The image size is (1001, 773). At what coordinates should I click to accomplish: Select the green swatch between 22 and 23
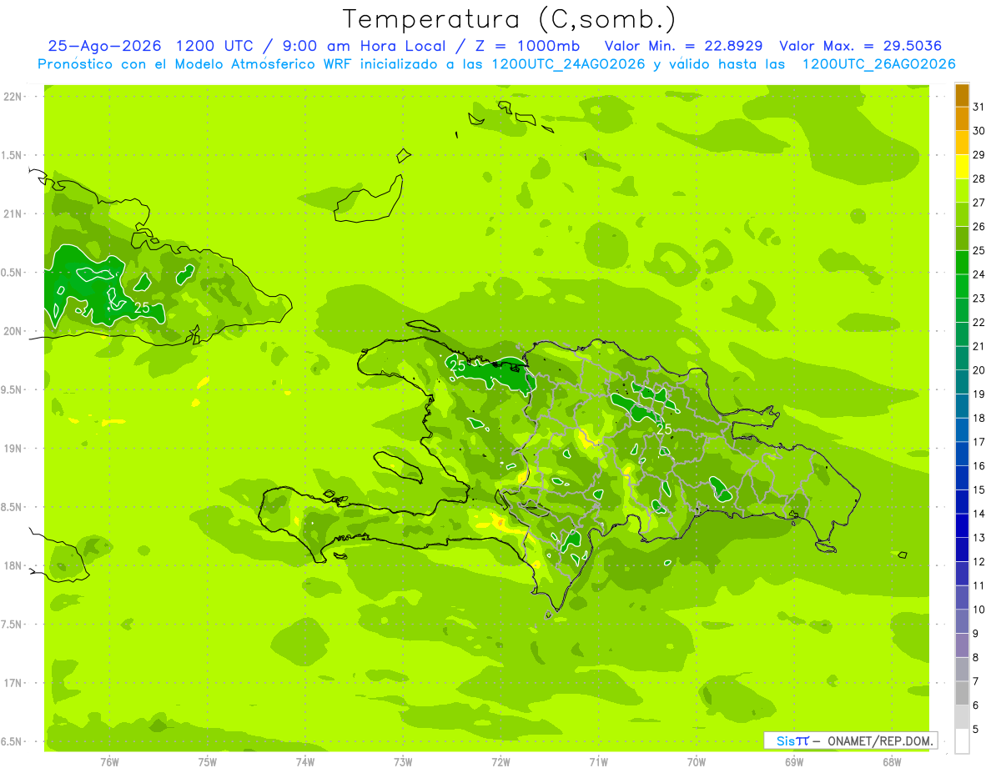point(962,310)
